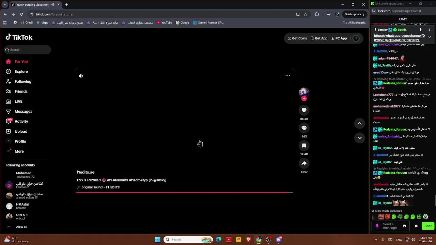Viewport: 436px width, 245px height.
Task: Click the PC App download button
Action: tap(339, 38)
